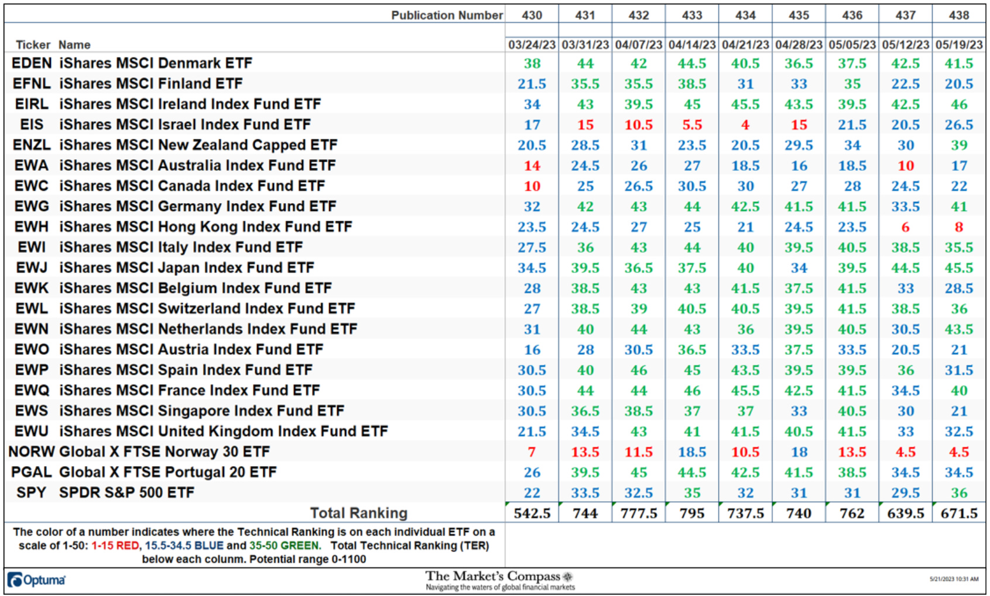Click iShares MSCI France Index Fund ETF
990x596 pixels.
(x=190, y=391)
